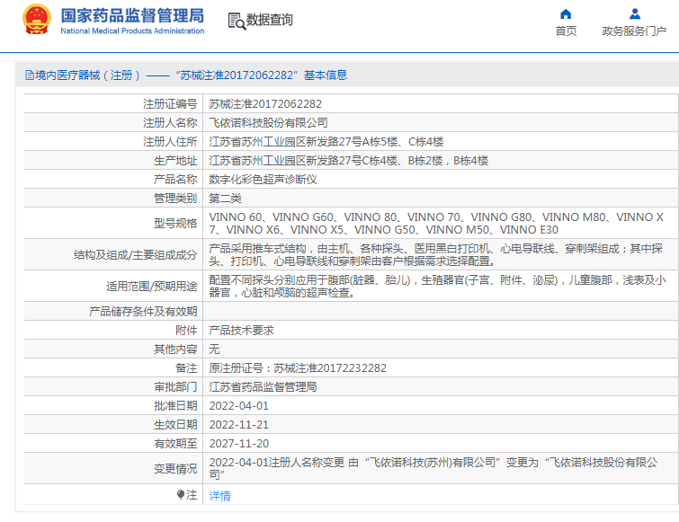The width and height of the screenshot is (679, 522).
Task: Click the 附件 row label
Action: [x=186, y=331]
